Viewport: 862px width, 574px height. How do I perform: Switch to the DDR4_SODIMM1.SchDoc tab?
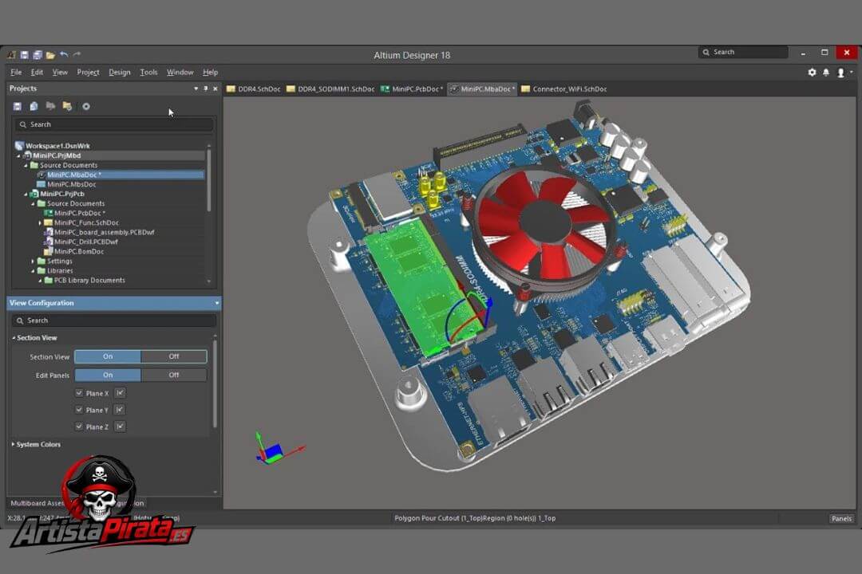330,89
